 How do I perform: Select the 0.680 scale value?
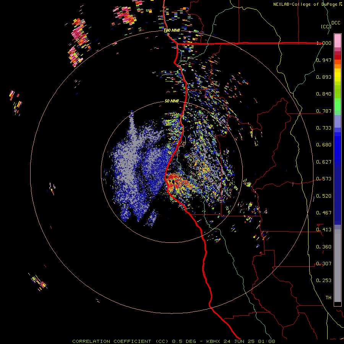[324, 145]
